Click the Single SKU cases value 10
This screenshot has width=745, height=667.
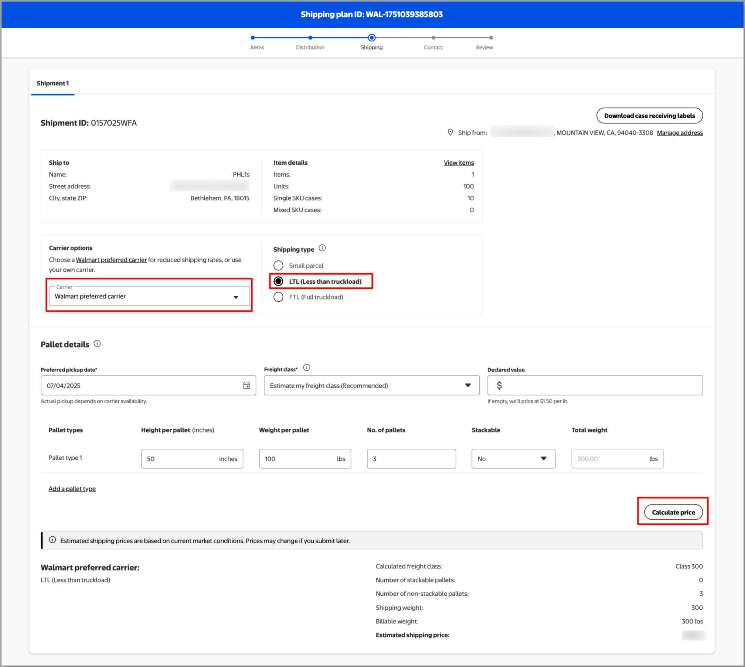point(470,198)
